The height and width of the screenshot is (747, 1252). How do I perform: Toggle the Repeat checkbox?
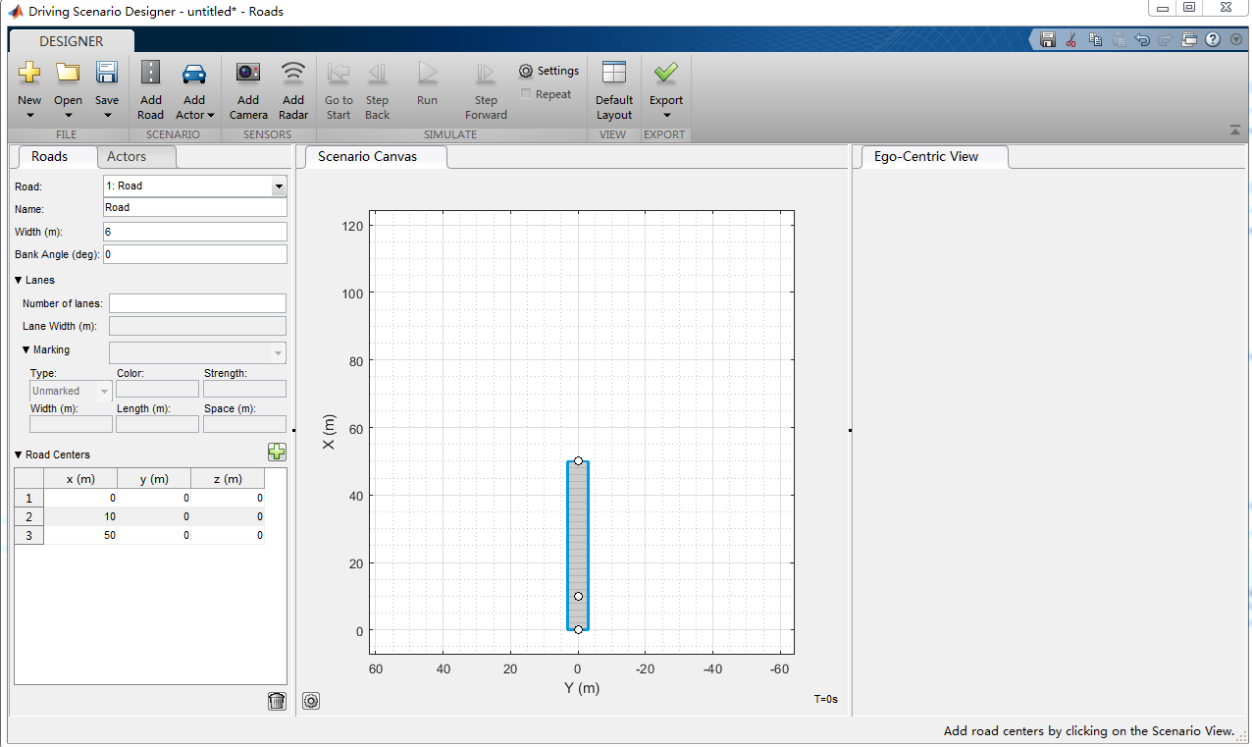pyautogui.click(x=526, y=94)
